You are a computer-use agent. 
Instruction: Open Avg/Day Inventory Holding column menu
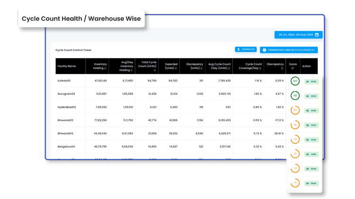point(131,71)
